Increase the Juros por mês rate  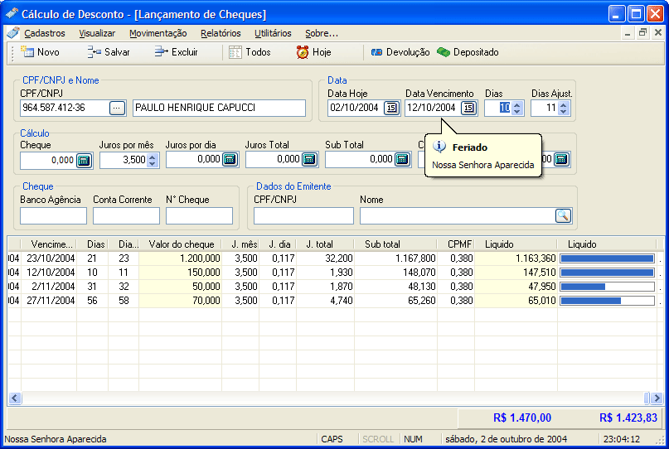(152, 157)
